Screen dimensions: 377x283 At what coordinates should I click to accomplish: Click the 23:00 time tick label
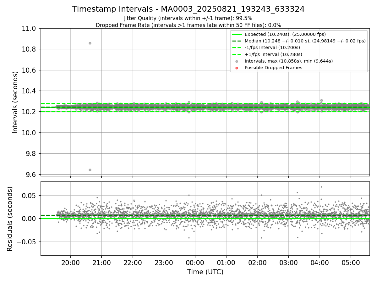(164, 263)
